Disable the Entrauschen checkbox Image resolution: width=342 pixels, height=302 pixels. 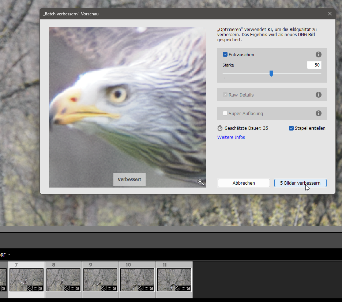225,54
